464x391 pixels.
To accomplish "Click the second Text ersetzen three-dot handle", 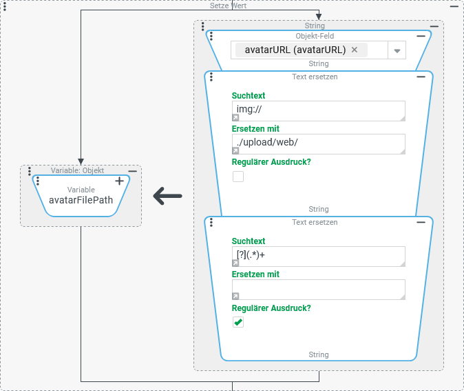I will click(211, 222).
